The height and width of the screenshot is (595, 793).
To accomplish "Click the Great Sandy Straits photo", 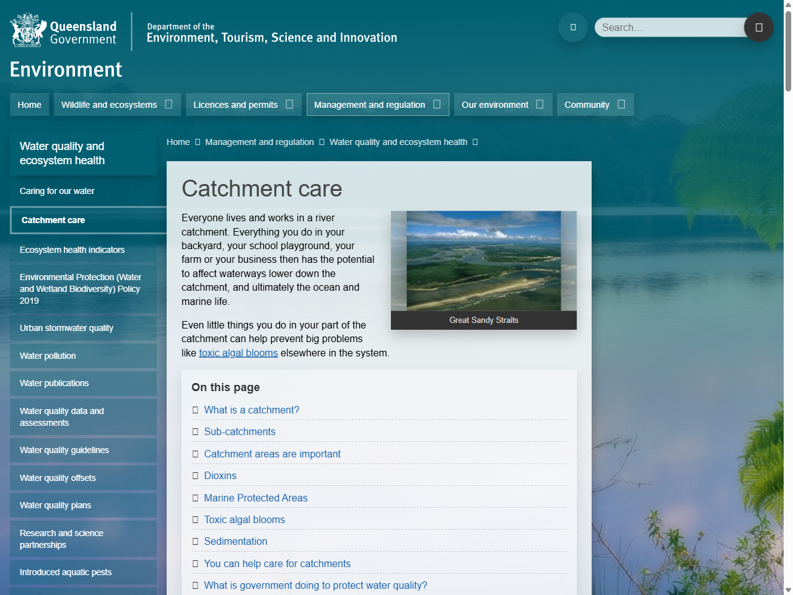I will [x=483, y=261].
